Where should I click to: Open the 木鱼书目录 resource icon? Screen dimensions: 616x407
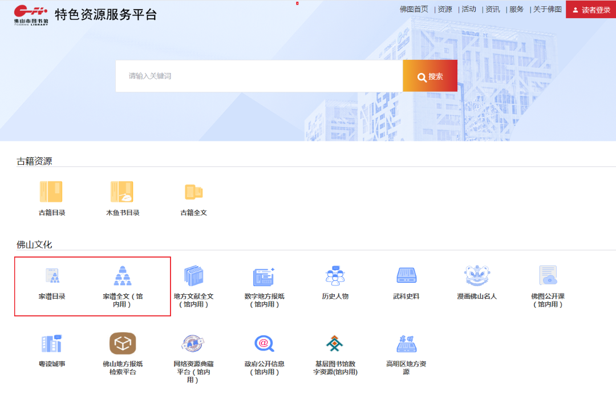pyautogui.click(x=122, y=192)
